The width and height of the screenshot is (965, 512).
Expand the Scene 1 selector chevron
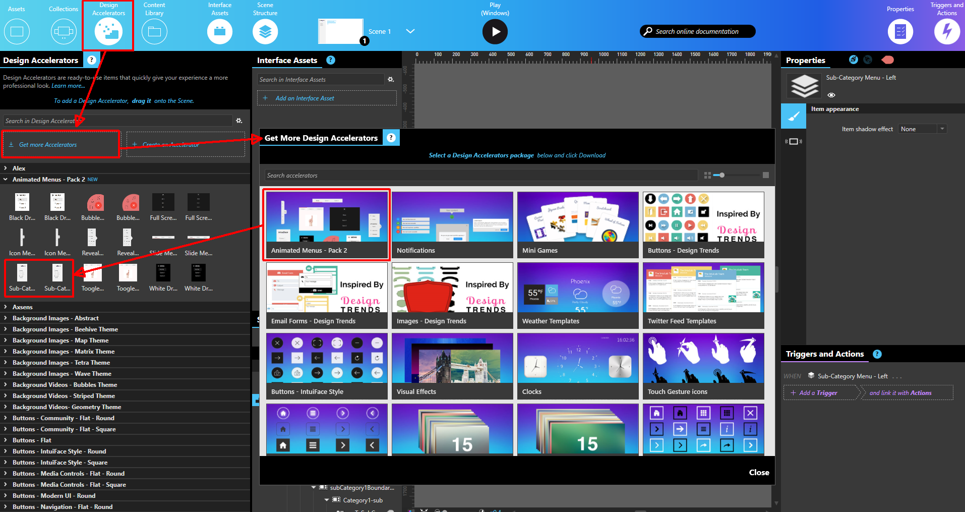410,31
